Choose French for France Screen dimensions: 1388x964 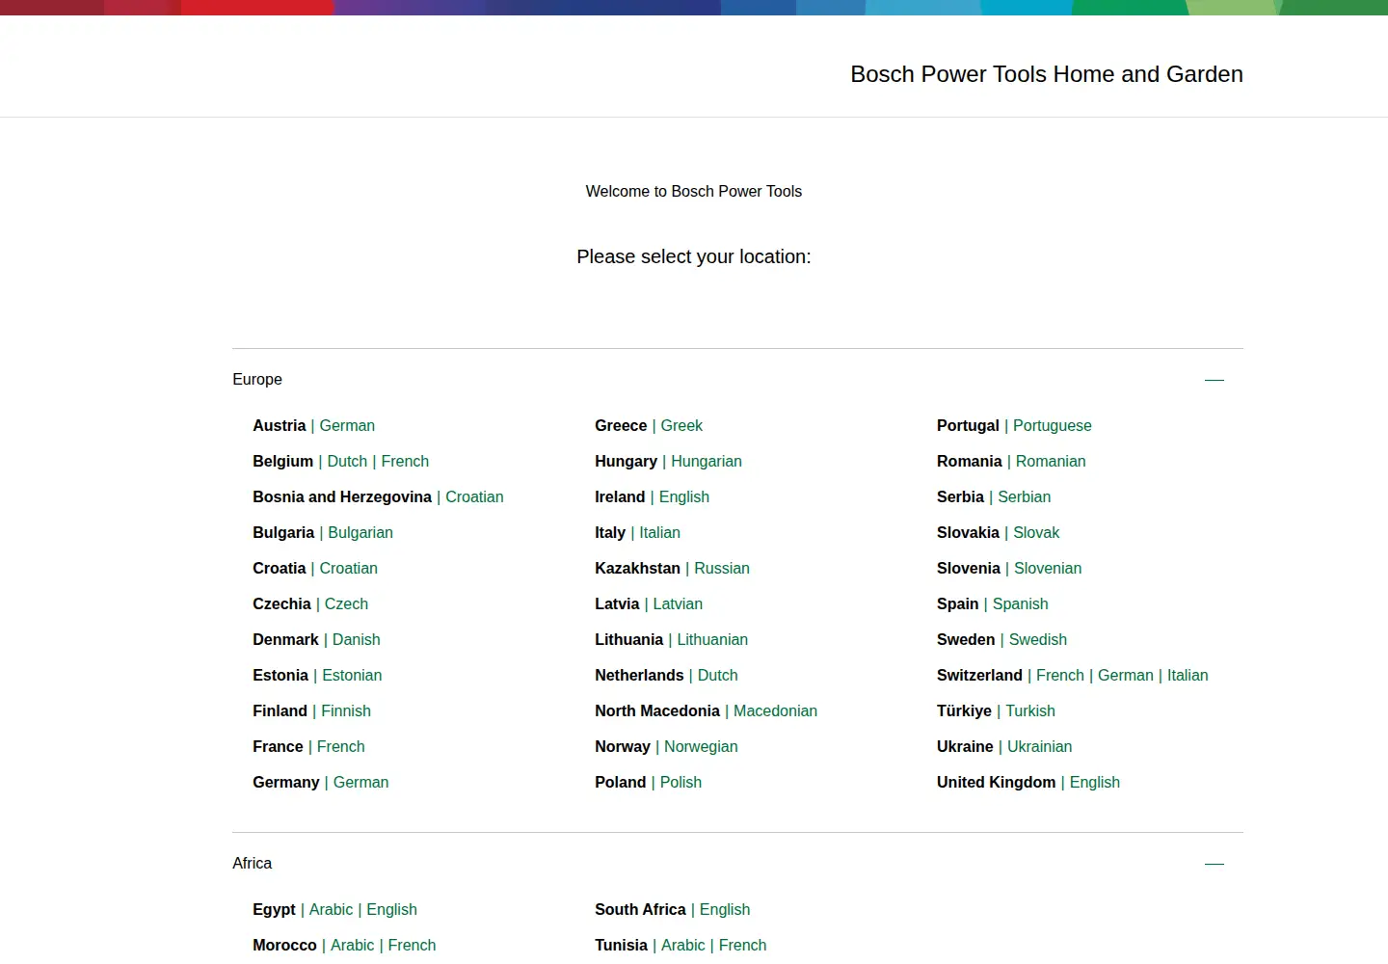pos(340,747)
